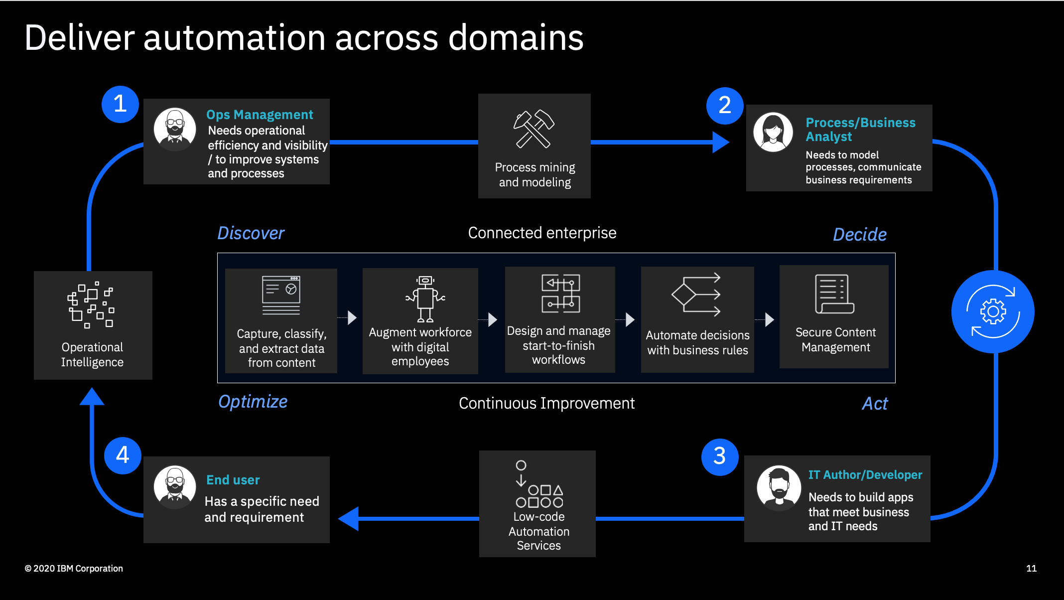This screenshot has width=1064, height=600.
Task: Select the Act stage label
Action: pos(875,404)
